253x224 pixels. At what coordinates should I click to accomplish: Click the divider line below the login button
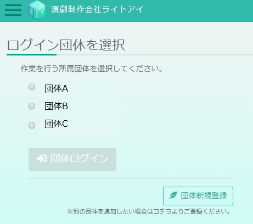[x=131, y=178]
